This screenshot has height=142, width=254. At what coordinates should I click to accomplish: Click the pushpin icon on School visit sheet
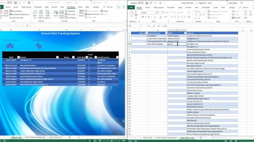click(x=39, y=46)
